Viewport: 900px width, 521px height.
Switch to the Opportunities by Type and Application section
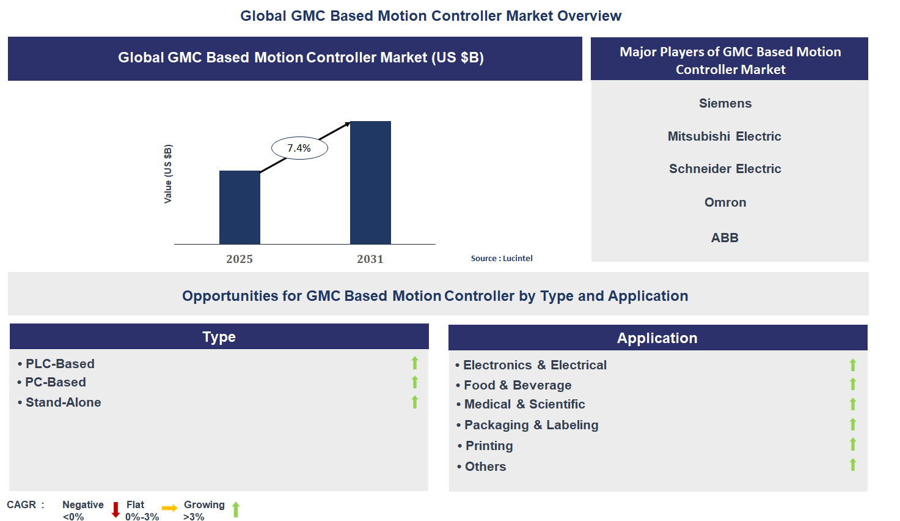coord(434,295)
